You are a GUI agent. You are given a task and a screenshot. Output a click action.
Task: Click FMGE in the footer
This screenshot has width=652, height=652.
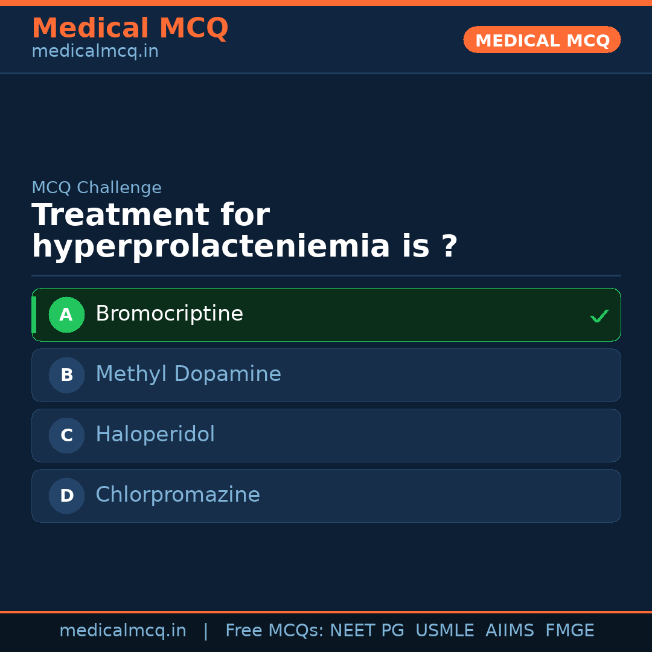click(570, 631)
